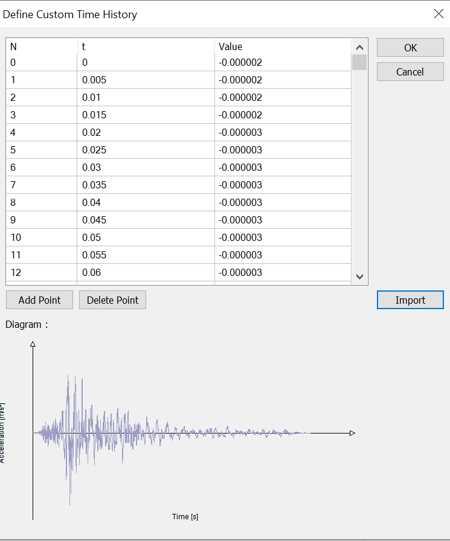The height and width of the screenshot is (541, 450).
Task: Select the N column header
Action: click(42, 46)
